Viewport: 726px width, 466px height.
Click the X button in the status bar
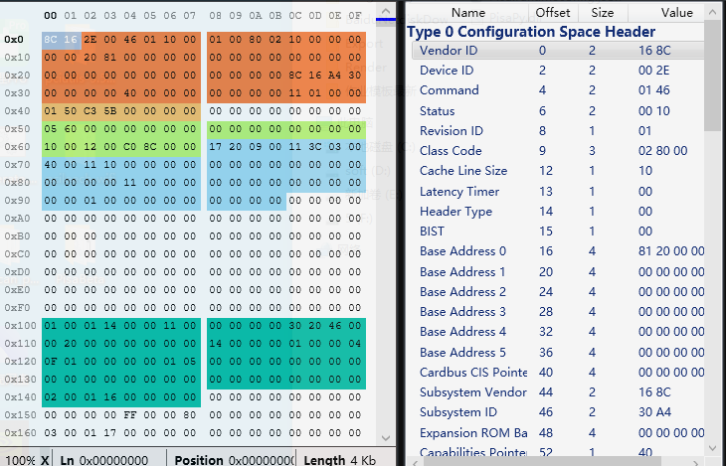pos(46,460)
